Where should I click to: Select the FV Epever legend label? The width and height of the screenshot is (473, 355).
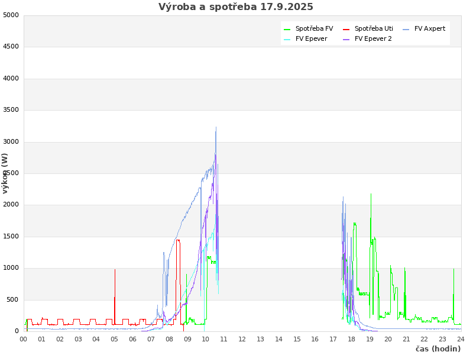pyautogui.click(x=311, y=39)
